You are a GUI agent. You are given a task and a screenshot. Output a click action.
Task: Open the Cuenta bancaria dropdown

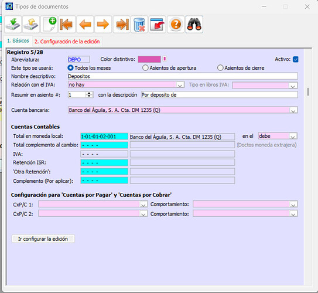tap(293, 110)
